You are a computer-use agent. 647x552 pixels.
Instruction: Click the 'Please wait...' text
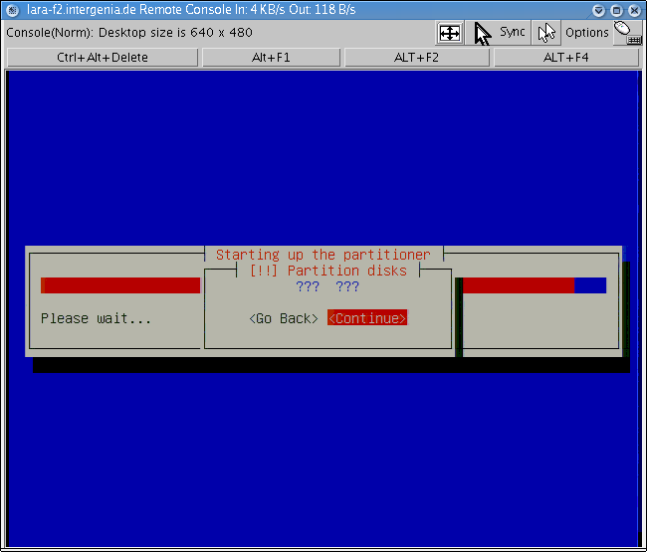click(x=96, y=318)
